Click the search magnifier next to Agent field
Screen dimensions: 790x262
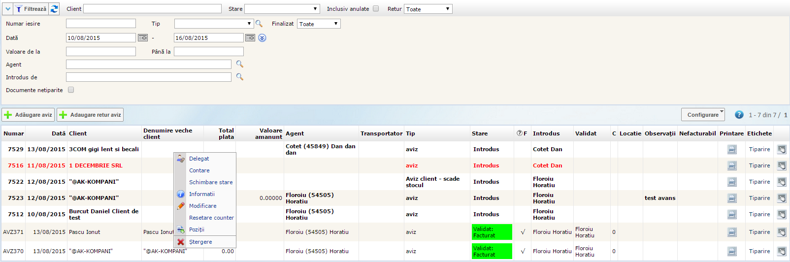click(240, 64)
